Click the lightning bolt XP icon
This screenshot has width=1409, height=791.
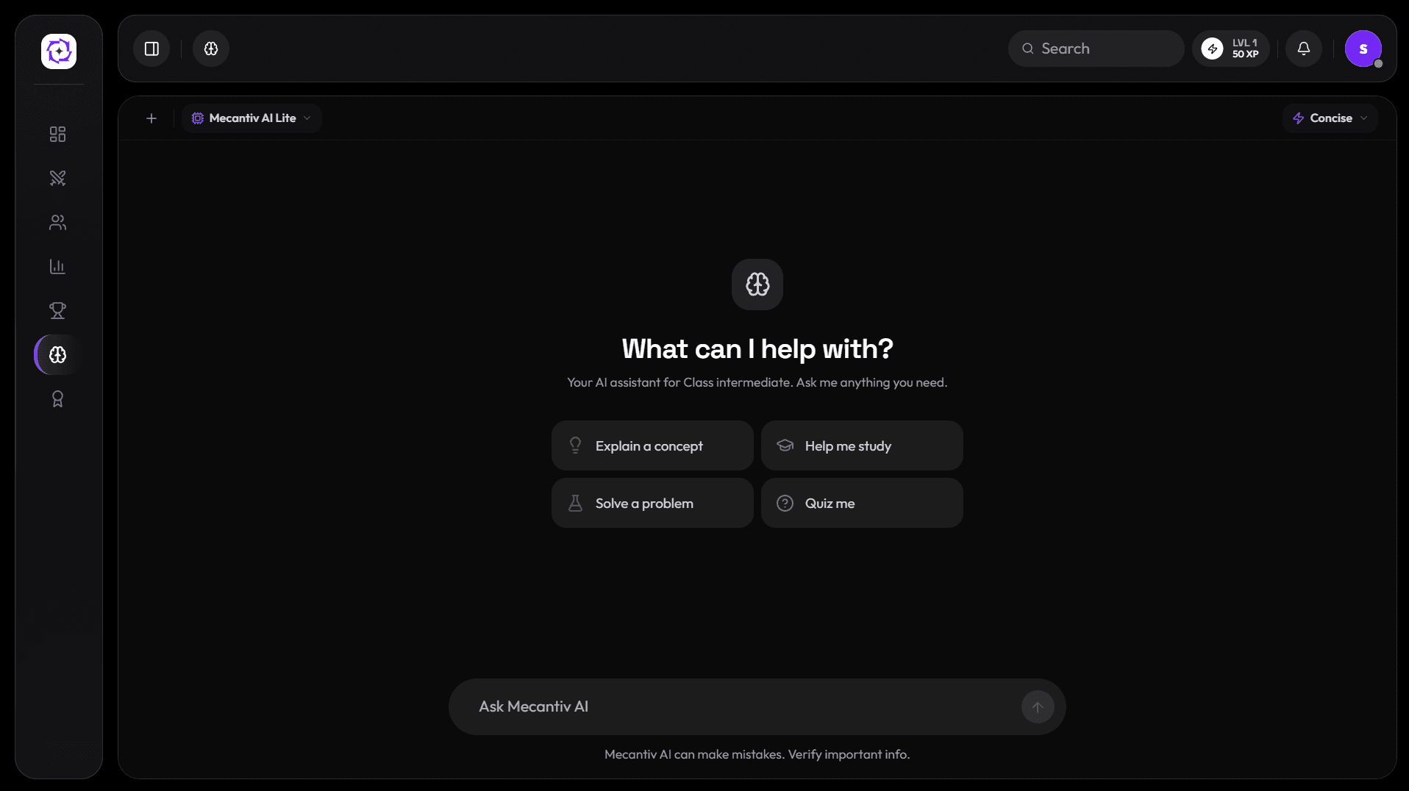pyautogui.click(x=1212, y=49)
